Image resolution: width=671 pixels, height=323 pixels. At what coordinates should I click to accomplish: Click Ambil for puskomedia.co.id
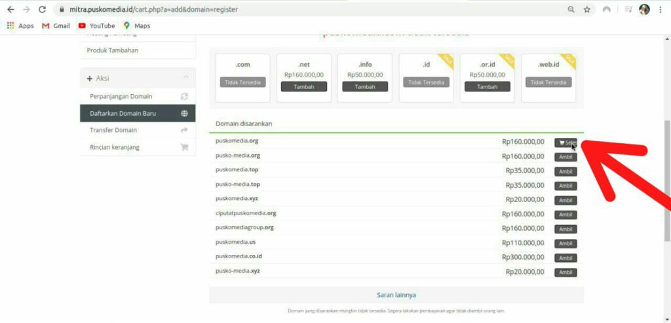566,258
